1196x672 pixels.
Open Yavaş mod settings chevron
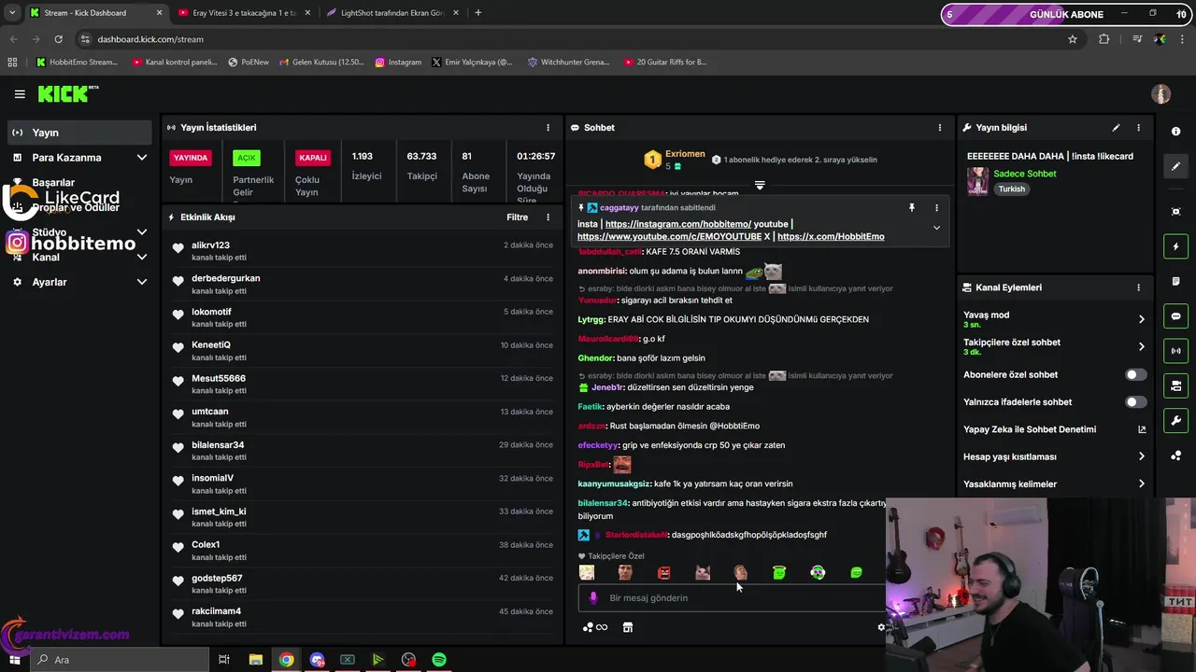[x=1141, y=319]
